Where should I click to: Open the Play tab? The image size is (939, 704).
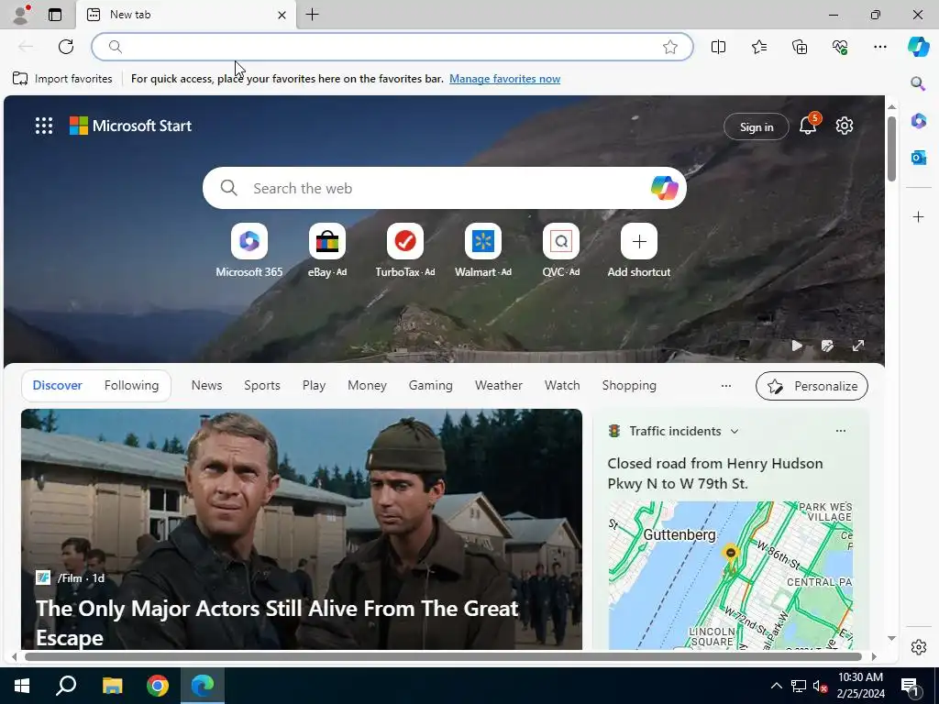[314, 386]
